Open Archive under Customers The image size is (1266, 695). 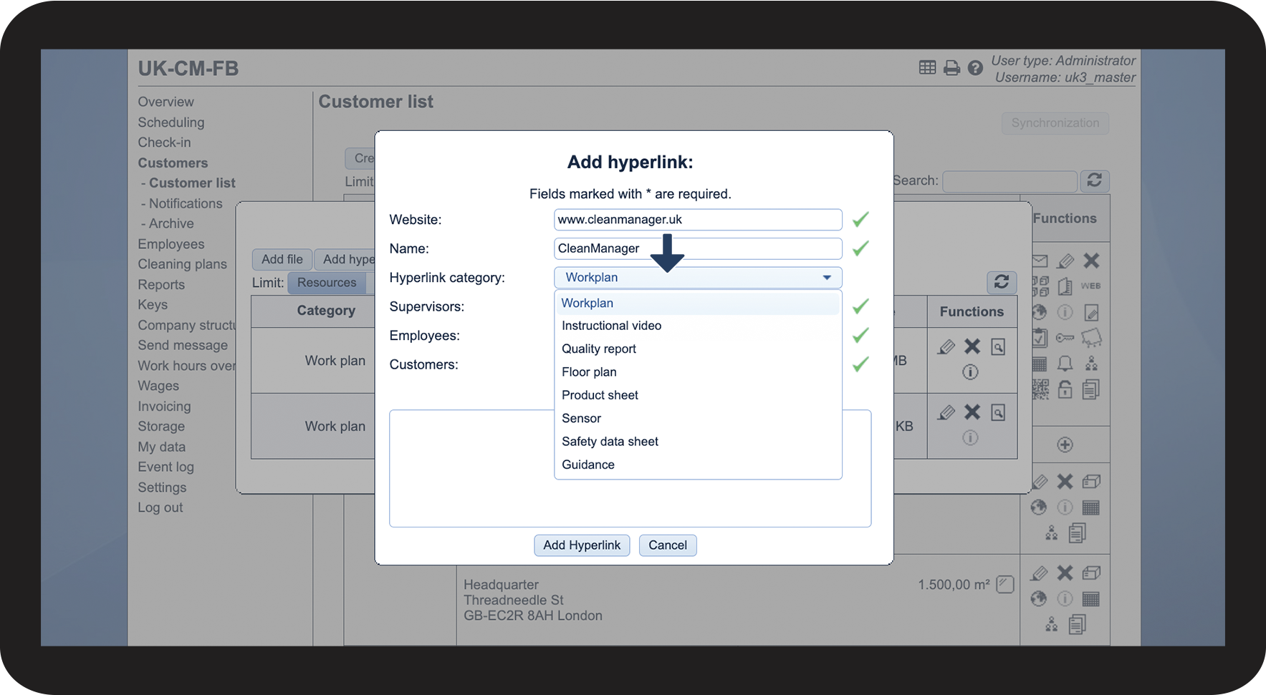pos(171,223)
